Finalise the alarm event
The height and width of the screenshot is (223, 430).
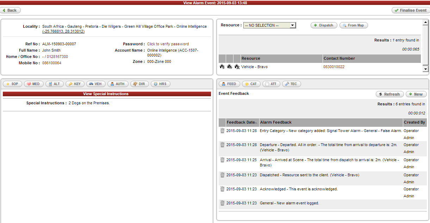pyautogui.click(x=410, y=10)
